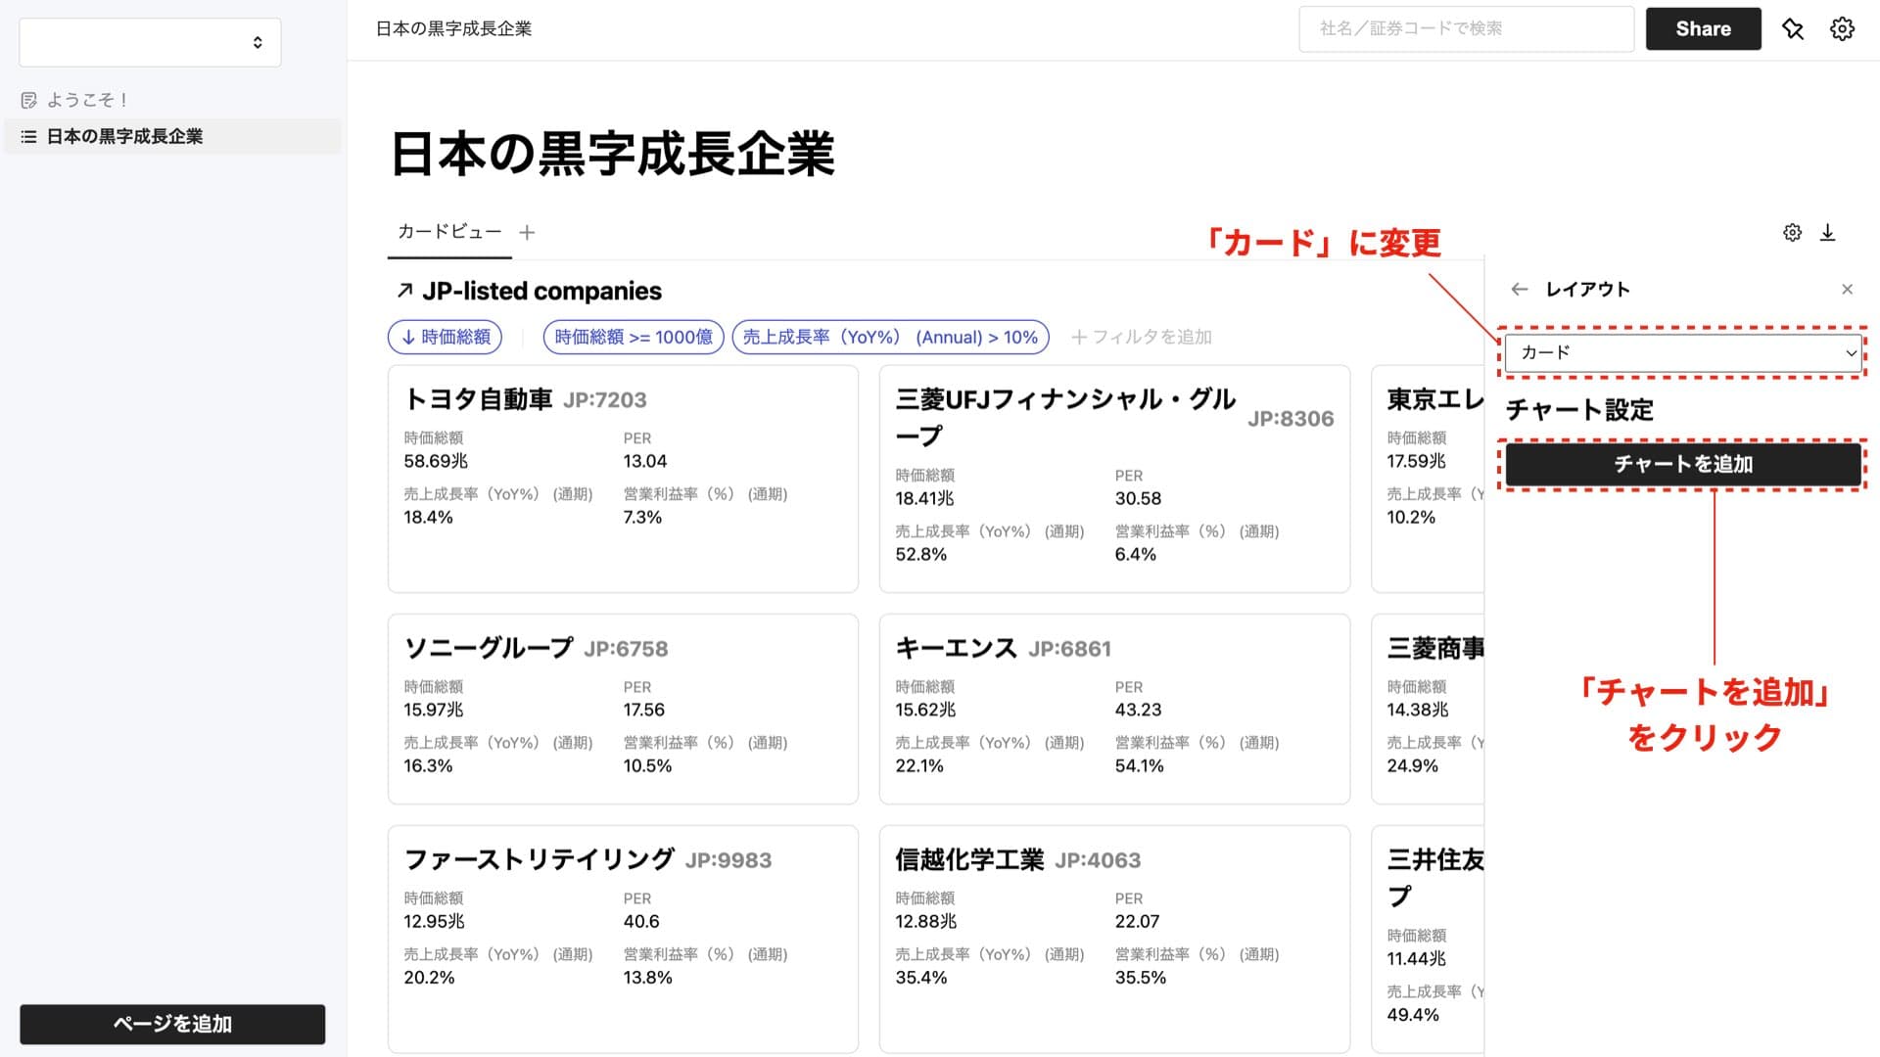1880x1057 pixels.
Task: Open the ファーストリテイリング card
Action: click(x=623, y=940)
